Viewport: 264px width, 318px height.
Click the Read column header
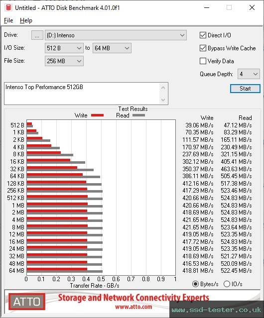pyautogui.click(x=245, y=118)
